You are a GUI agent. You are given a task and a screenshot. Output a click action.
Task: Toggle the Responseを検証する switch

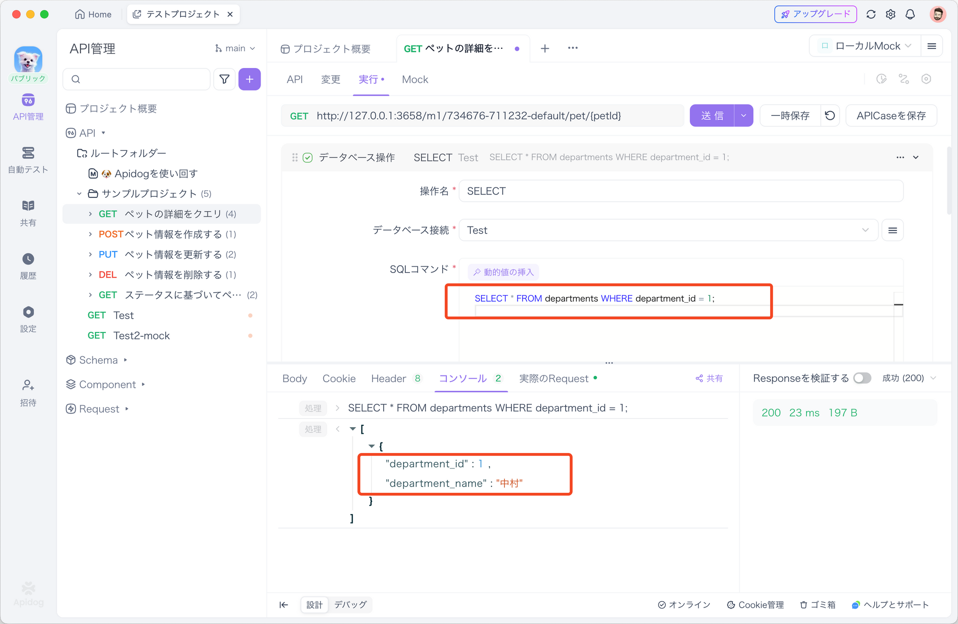point(861,378)
